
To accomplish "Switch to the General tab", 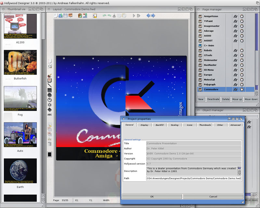I will click(129, 125).
